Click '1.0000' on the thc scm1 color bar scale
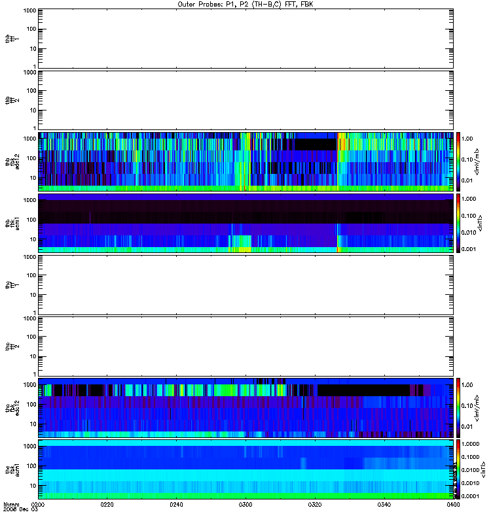The image size is (491, 523). (470, 444)
